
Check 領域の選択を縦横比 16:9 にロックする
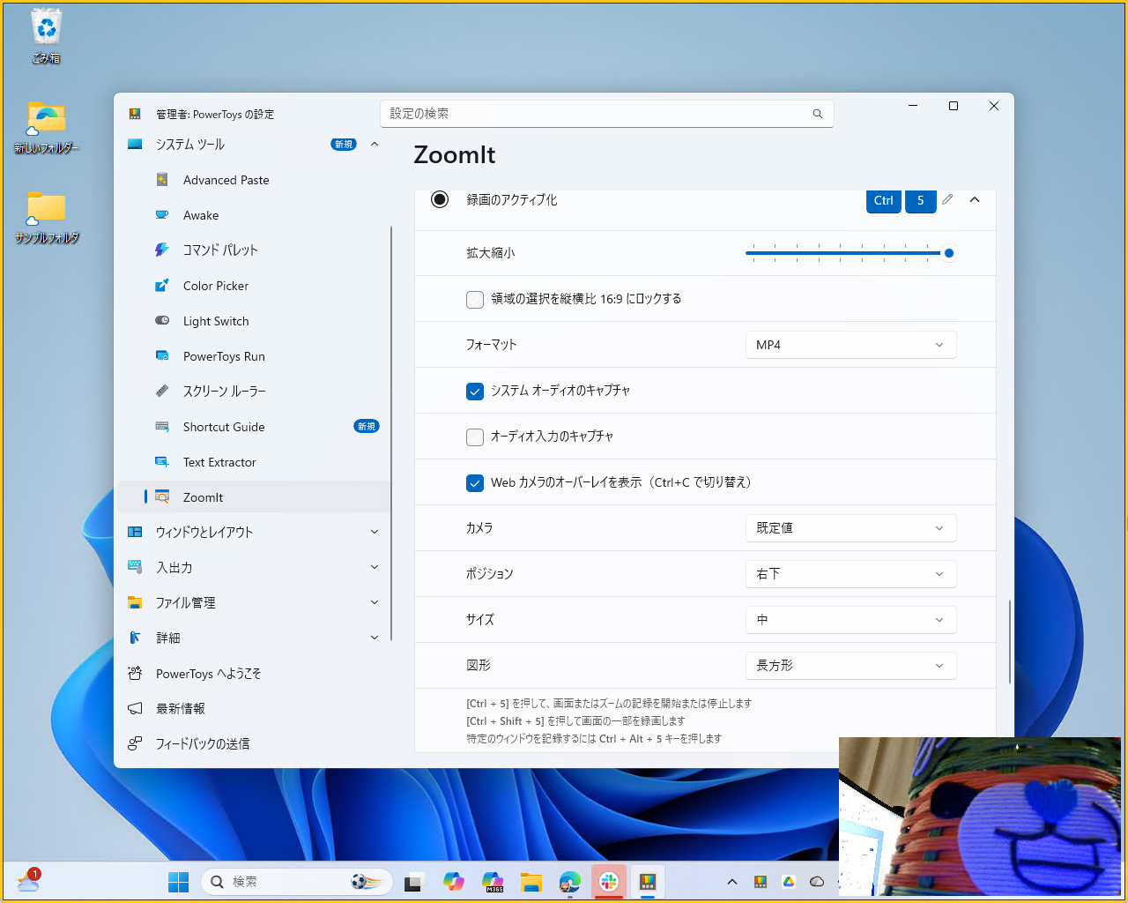click(x=475, y=300)
